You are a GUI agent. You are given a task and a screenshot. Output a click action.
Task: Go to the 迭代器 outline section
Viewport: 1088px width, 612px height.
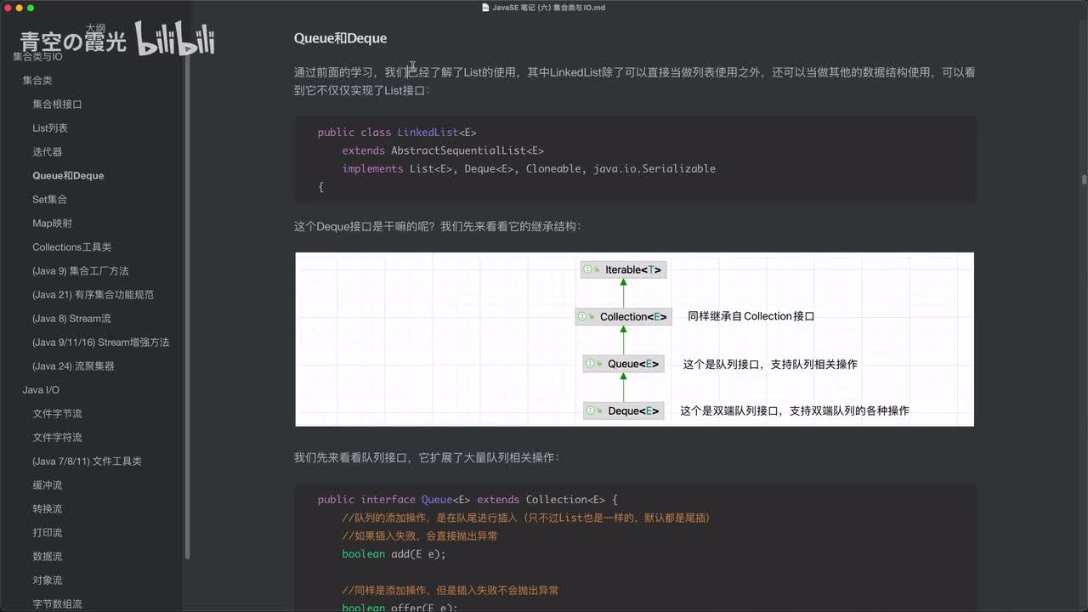point(48,151)
